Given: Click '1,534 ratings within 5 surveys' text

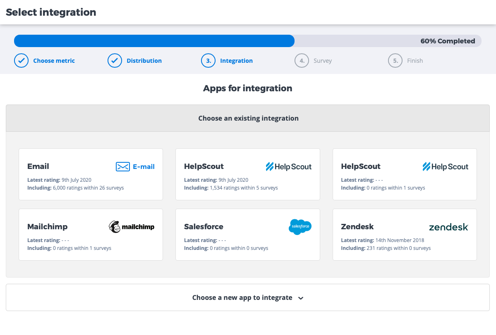Looking at the screenshot, I should 244,188.
